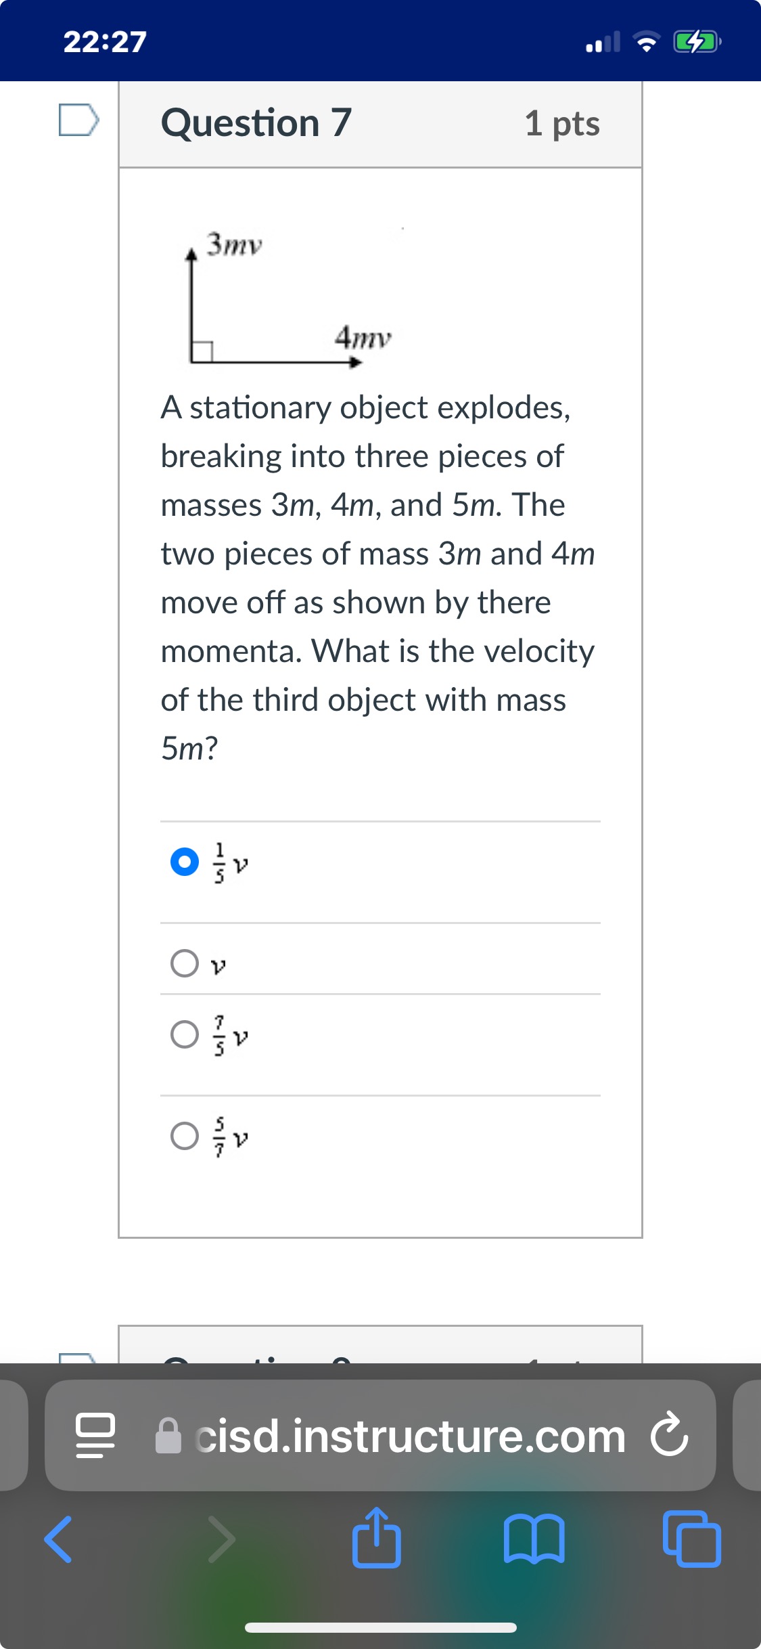Screen dimensions: 761x1649
Task: Flag the next question below Question 7
Action: (x=78, y=1357)
